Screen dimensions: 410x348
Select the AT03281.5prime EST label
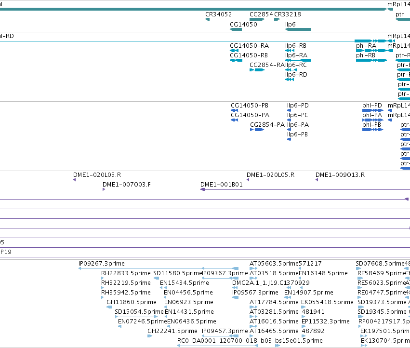click(x=274, y=312)
